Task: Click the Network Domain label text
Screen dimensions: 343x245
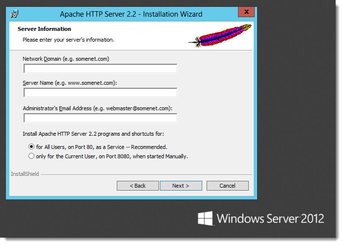Action: pos(66,59)
